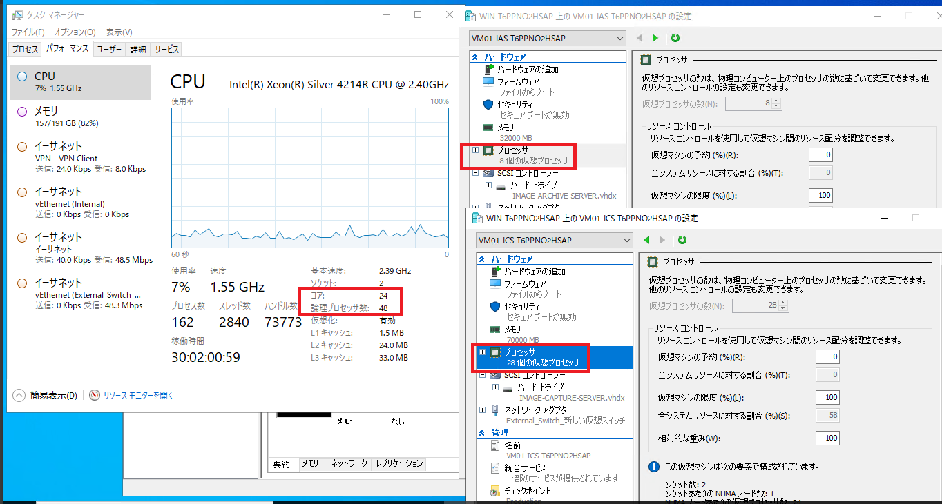Image resolution: width=942 pixels, height=504 pixels.
Task: Switch to the サービス tab
Action: click(166, 49)
